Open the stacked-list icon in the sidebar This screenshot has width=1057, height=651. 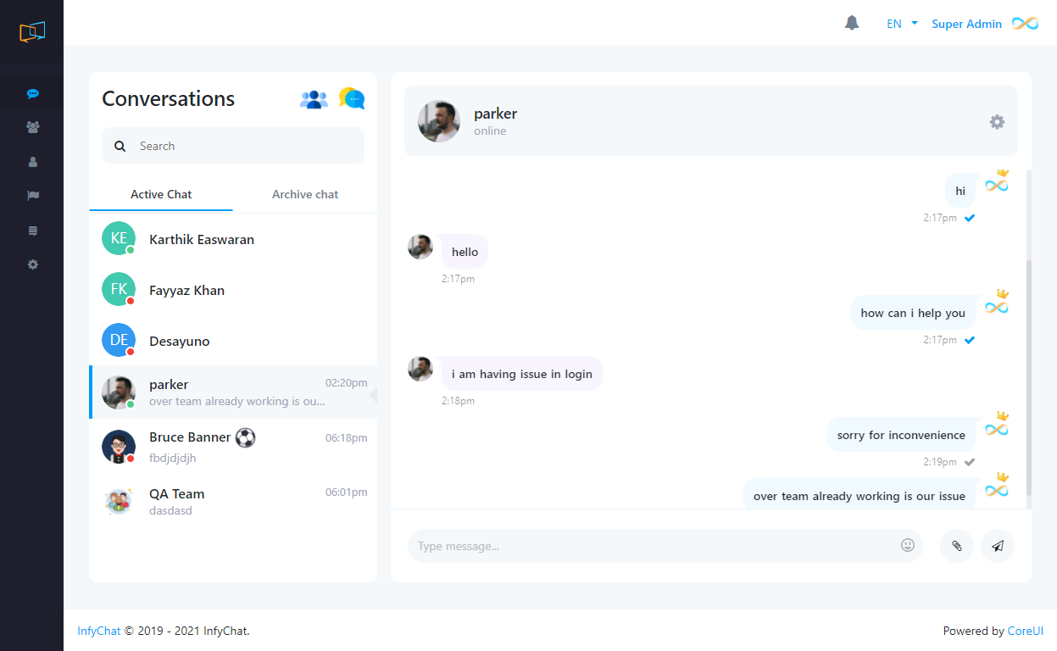[x=32, y=230]
